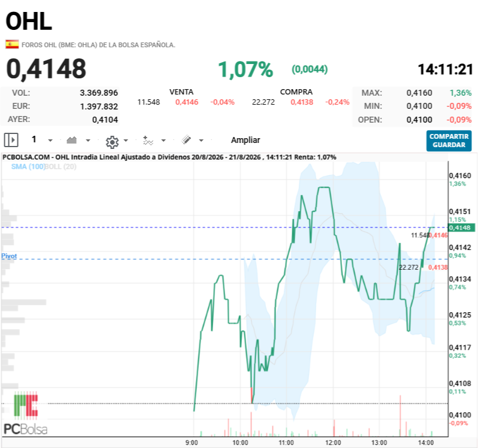The height and width of the screenshot is (448, 479).
Task: Click the OHL title heading
Action: coord(29,22)
